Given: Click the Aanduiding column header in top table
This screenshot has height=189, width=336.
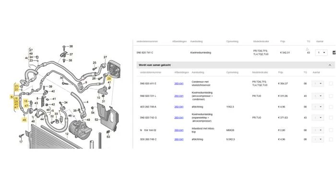Looking at the screenshot, I should [196, 41].
